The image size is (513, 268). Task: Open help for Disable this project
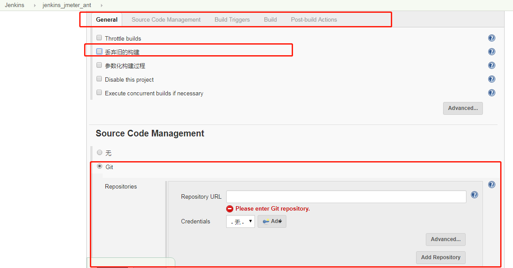pyautogui.click(x=492, y=79)
